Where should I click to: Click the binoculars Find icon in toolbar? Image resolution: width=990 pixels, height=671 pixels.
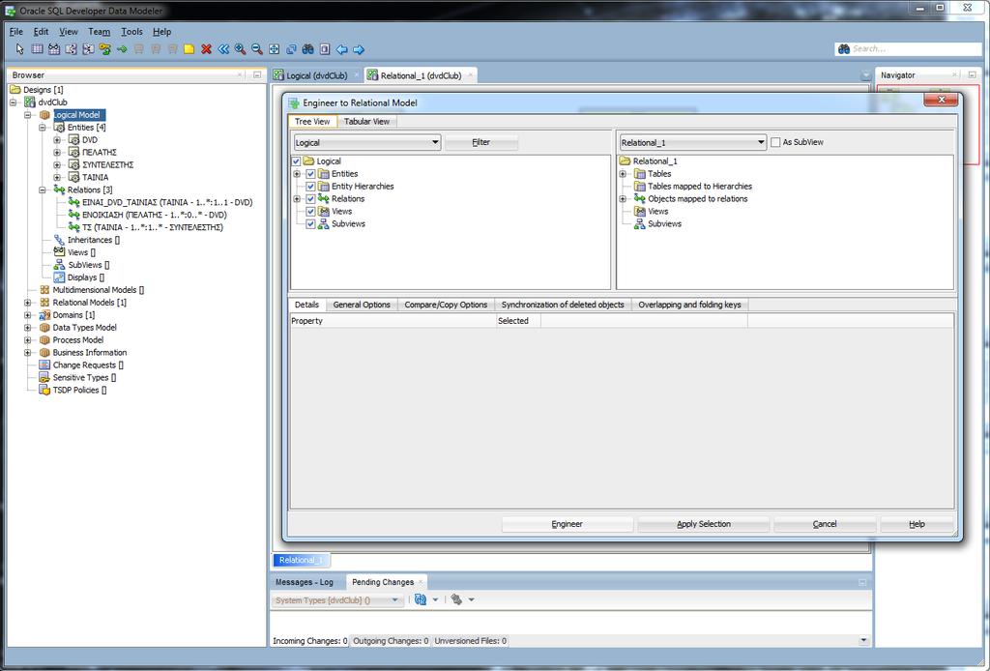[308, 49]
